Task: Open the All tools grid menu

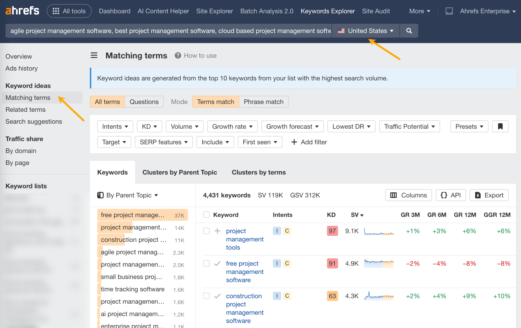Action: click(69, 11)
